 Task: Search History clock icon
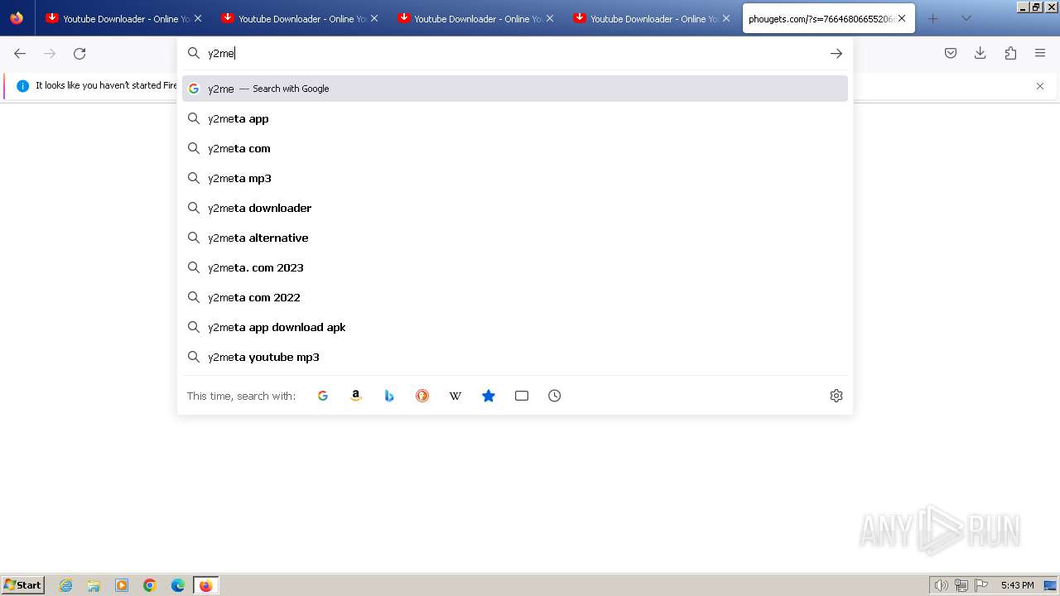[x=555, y=396]
